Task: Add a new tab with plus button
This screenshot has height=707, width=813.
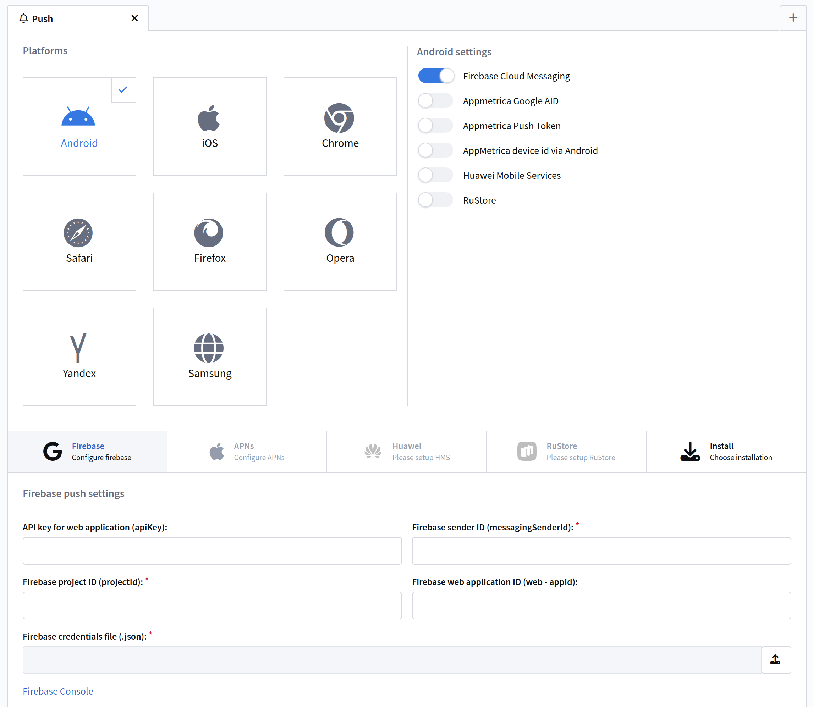Action: pos(793,18)
